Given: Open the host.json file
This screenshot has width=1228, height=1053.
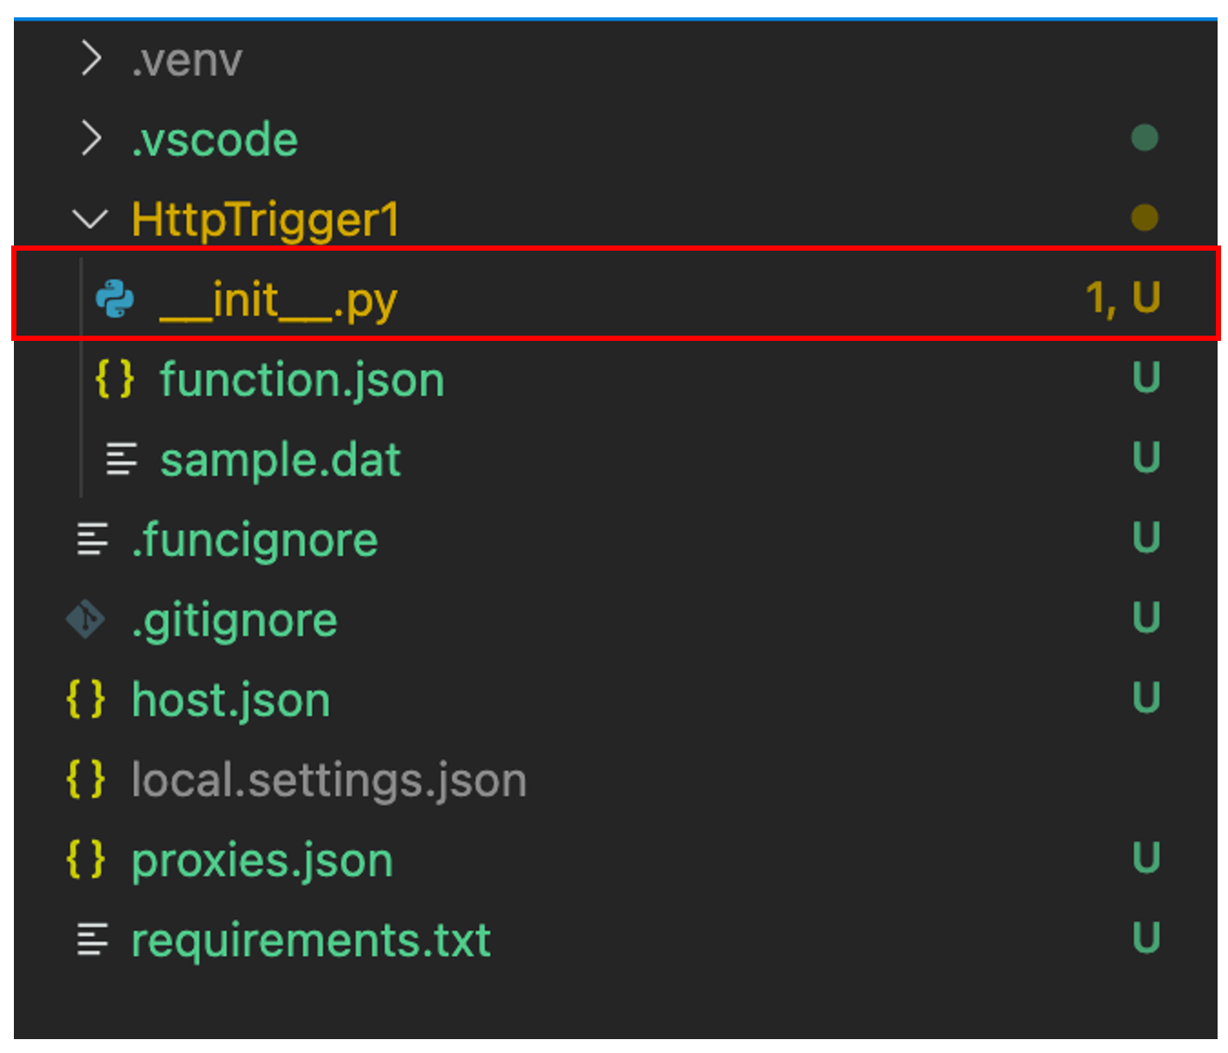Looking at the screenshot, I should pos(231,699).
